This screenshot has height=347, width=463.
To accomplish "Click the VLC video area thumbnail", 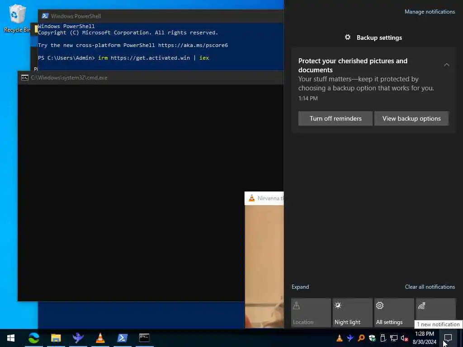I will pos(264,267).
